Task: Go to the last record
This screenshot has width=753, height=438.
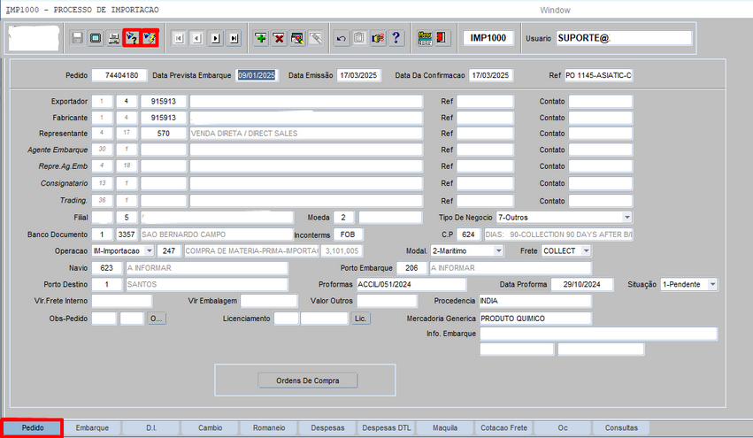Action: [234, 38]
